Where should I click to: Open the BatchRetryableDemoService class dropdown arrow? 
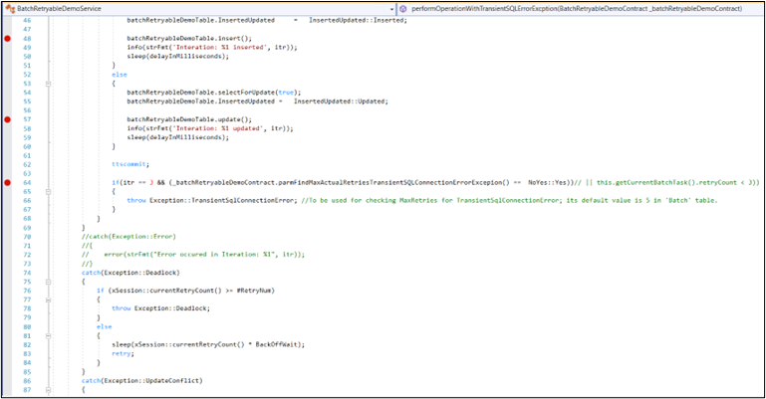click(391, 9)
